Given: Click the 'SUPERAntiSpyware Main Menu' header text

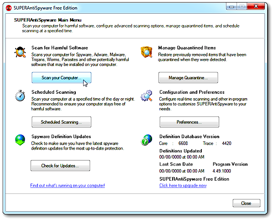Looking at the screenshot, I should coord(47,20).
